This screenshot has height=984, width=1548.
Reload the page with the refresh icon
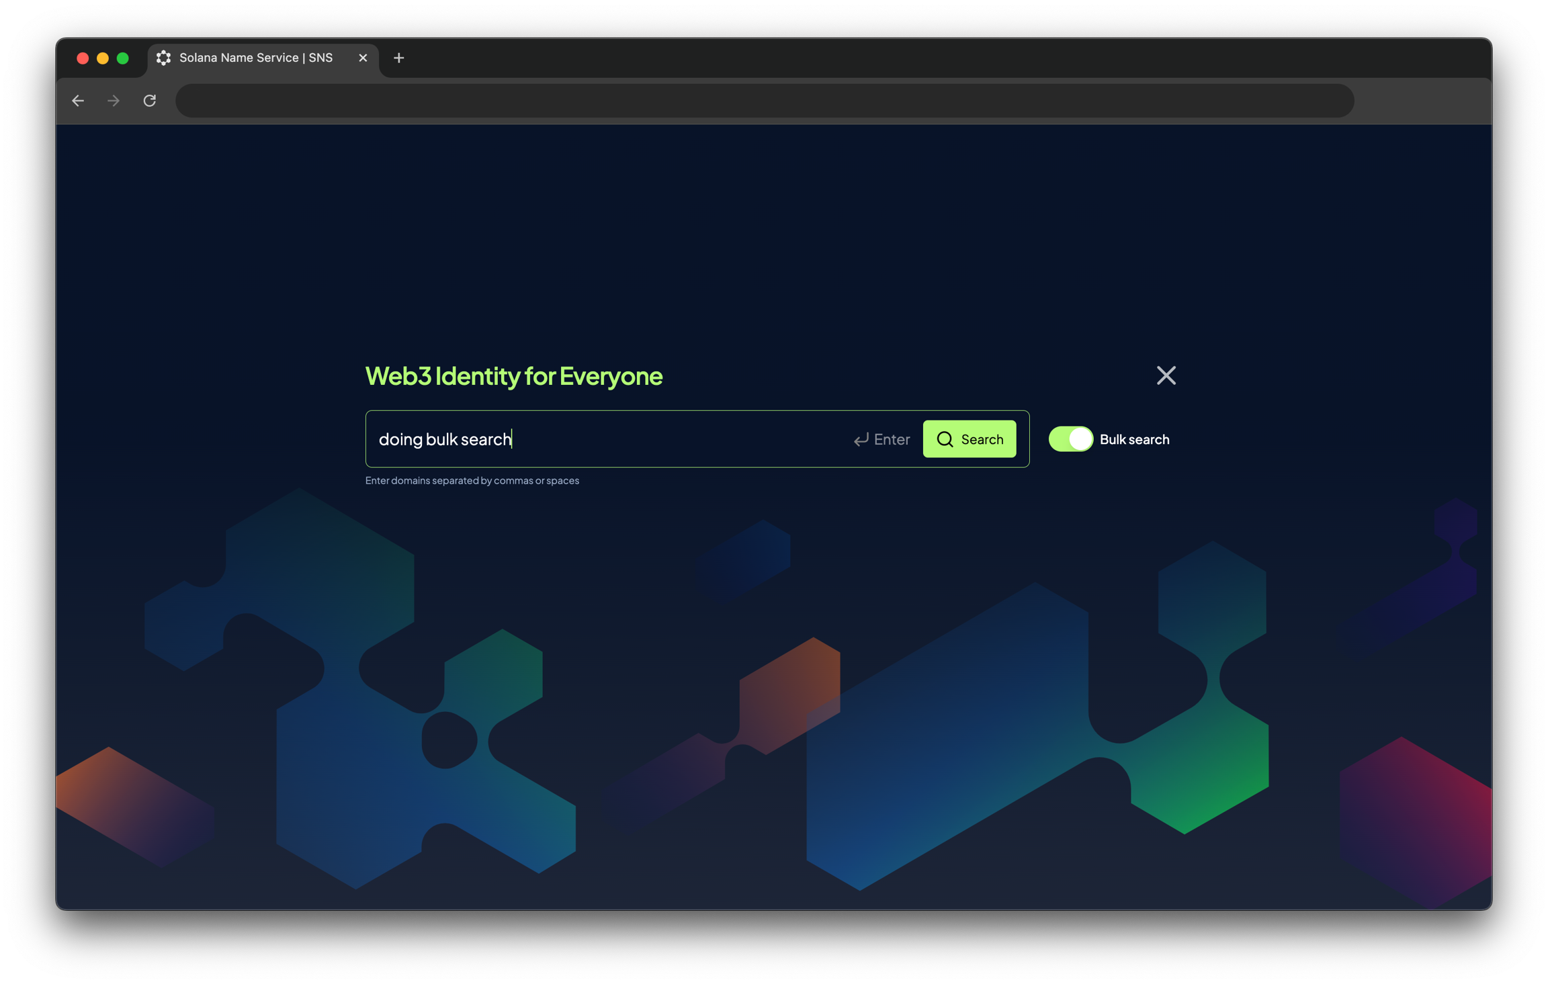150,101
